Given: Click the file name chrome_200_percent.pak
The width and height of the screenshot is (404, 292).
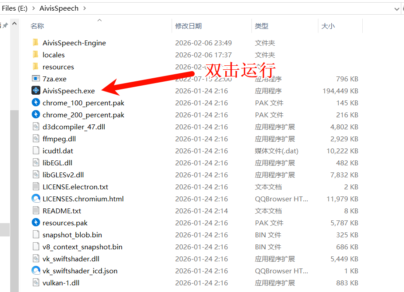Looking at the screenshot, I should click(x=83, y=115).
